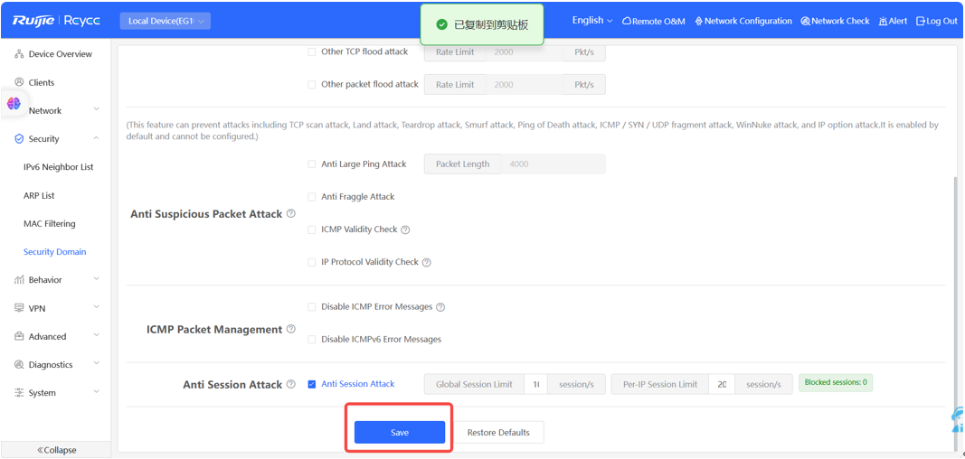Expand the Behavior menu chevron
This screenshot has height=459, width=965.
pyautogui.click(x=96, y=279)
